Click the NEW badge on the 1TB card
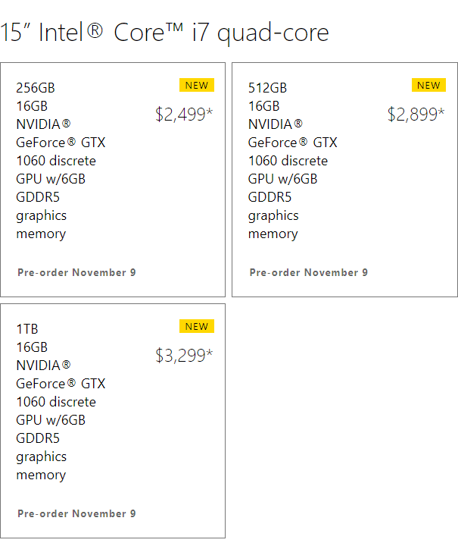 197,326
